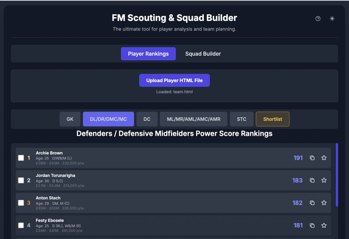349x239 pixels.
Task: Star Festy Ebosele to shortlist
Action: [324, 225]
